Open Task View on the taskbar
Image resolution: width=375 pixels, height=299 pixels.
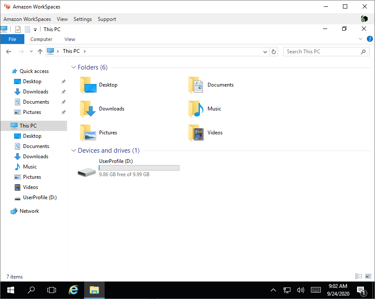tap(52, 290)
